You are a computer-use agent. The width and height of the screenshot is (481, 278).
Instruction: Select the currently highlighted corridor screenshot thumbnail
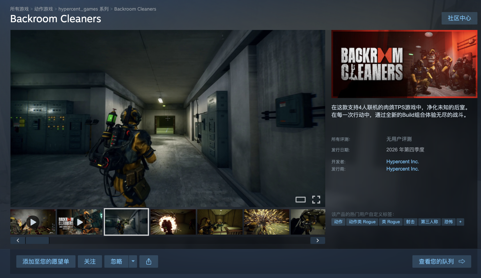(x=126, y=222)
